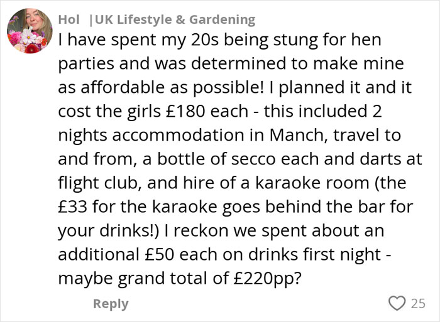Click the like count number 25

point(418,304)
